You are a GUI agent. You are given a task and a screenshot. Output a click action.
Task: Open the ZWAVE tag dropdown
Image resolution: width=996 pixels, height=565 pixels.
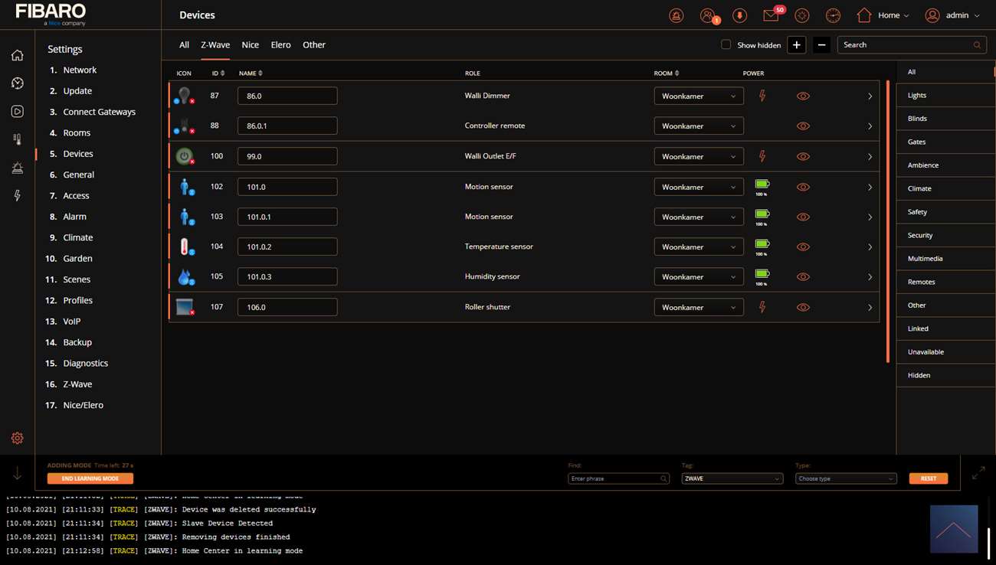coord(732,478)
